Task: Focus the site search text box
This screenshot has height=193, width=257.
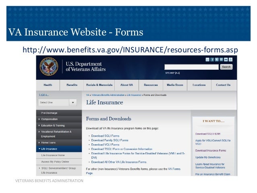Action: (x=191, y=67)
